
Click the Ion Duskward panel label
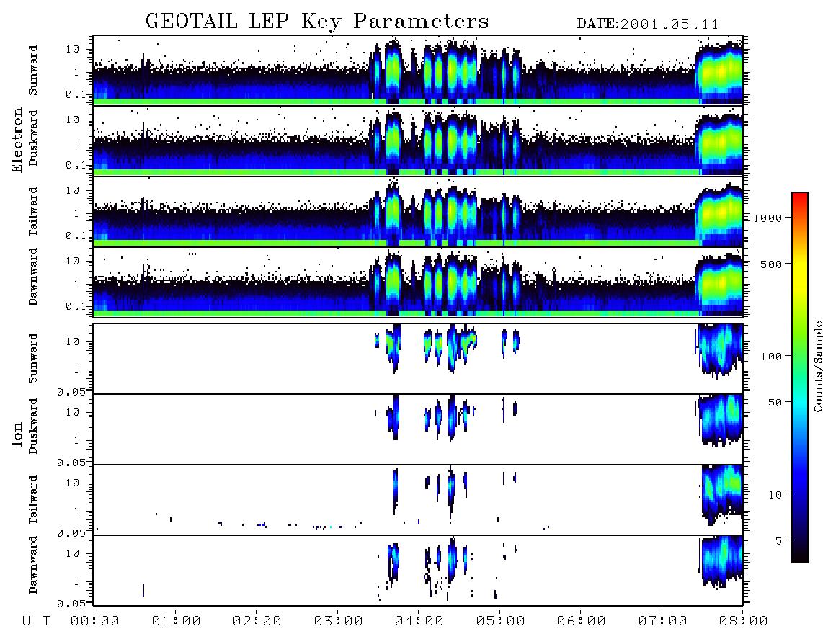(x=33, y=427)
